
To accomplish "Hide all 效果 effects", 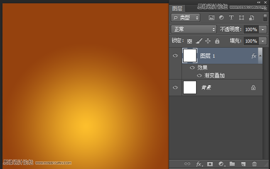I will point(192,68).
